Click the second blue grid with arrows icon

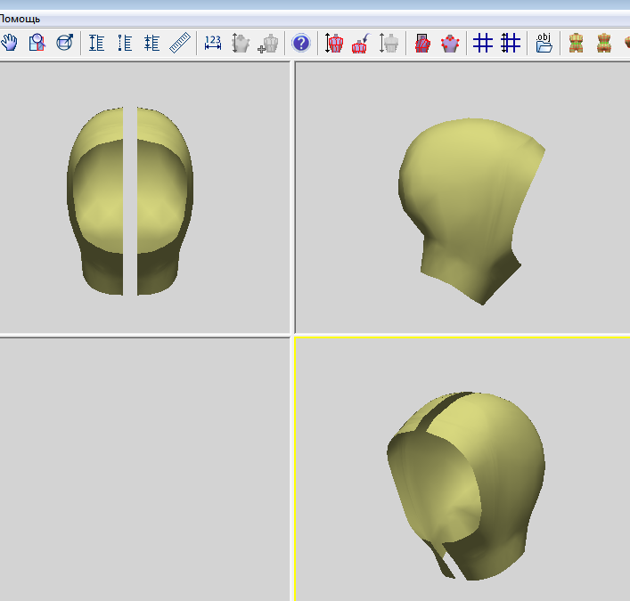tap(511, 42)
